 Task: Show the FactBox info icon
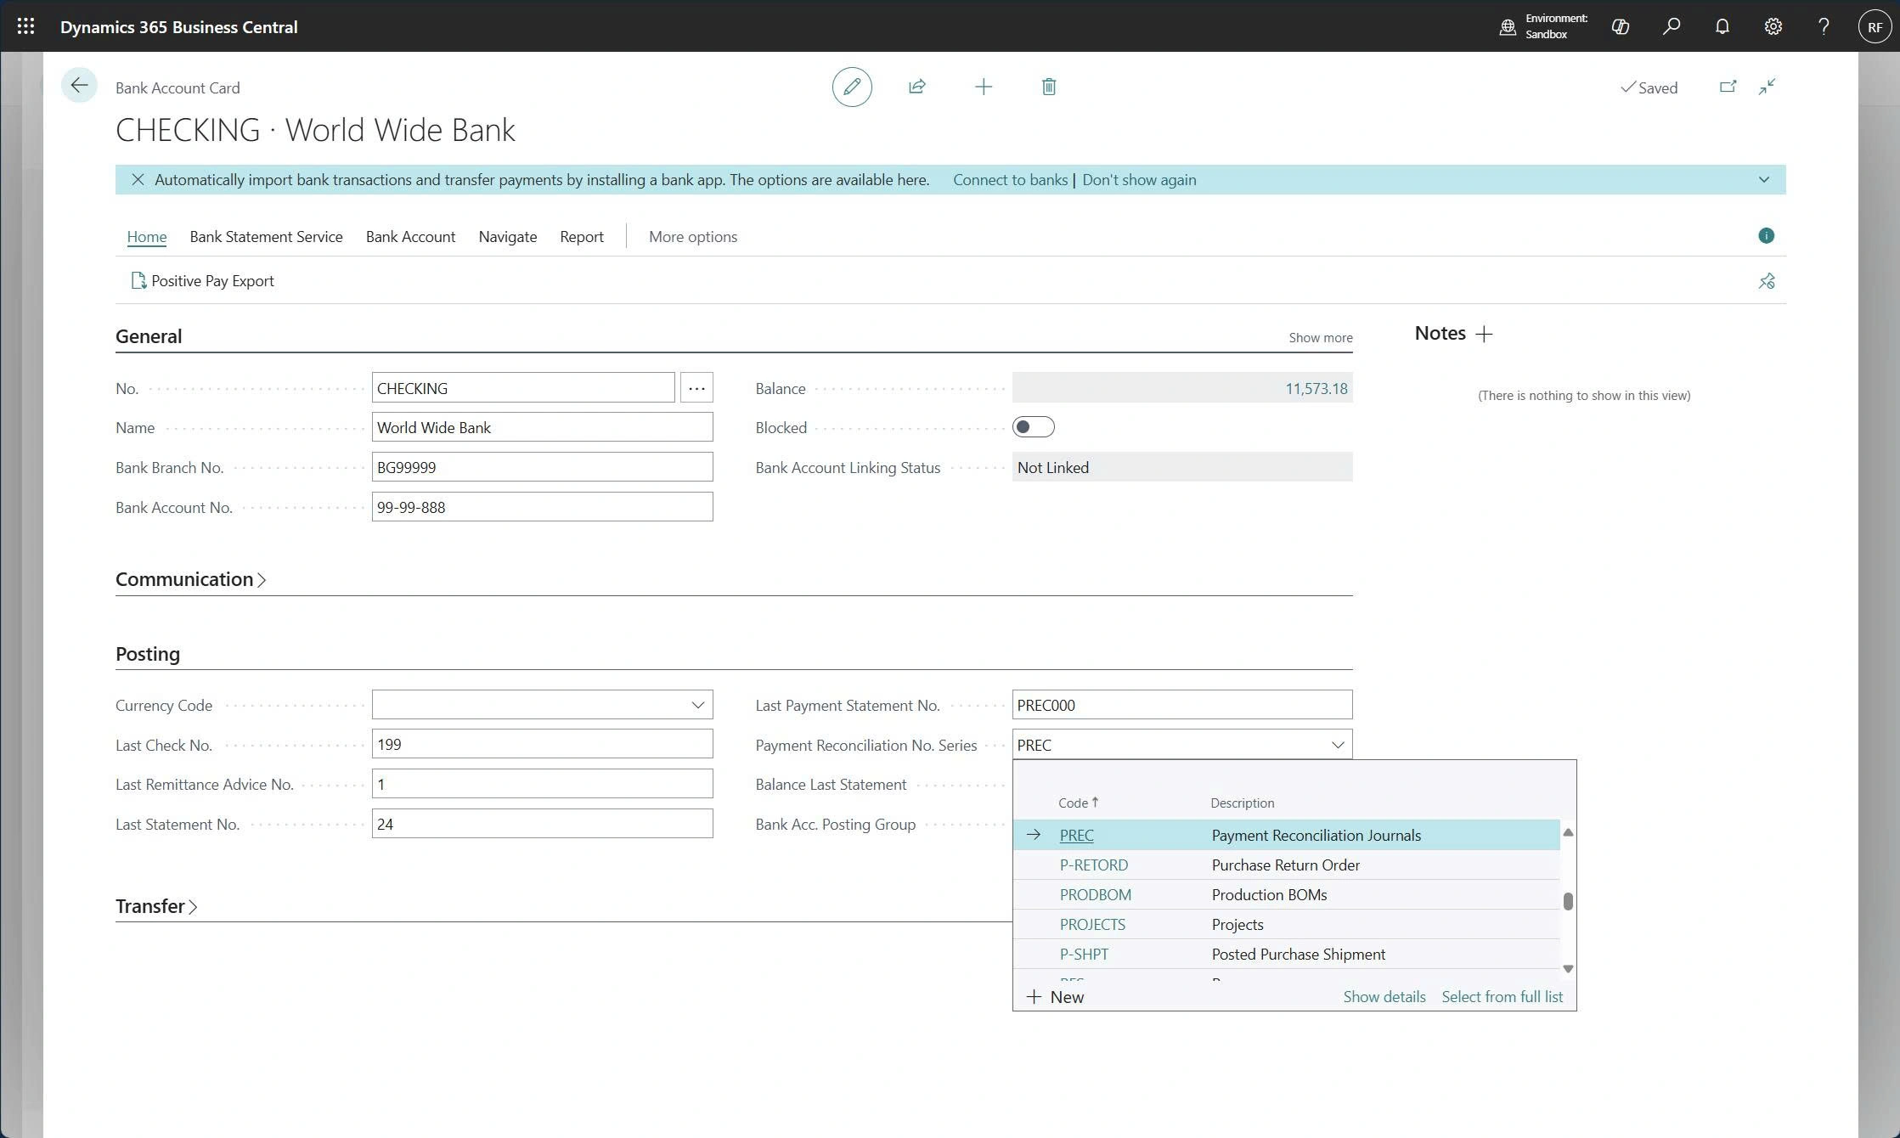coord(1766,236)
